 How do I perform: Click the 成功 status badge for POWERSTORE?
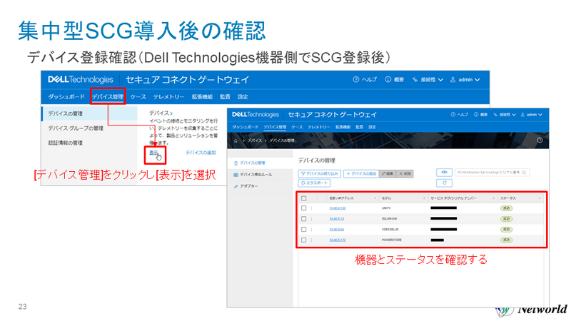(506, 240)
